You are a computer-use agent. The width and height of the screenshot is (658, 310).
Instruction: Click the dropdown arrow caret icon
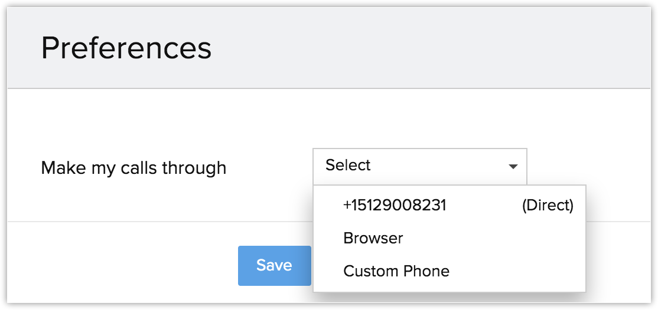513,166
